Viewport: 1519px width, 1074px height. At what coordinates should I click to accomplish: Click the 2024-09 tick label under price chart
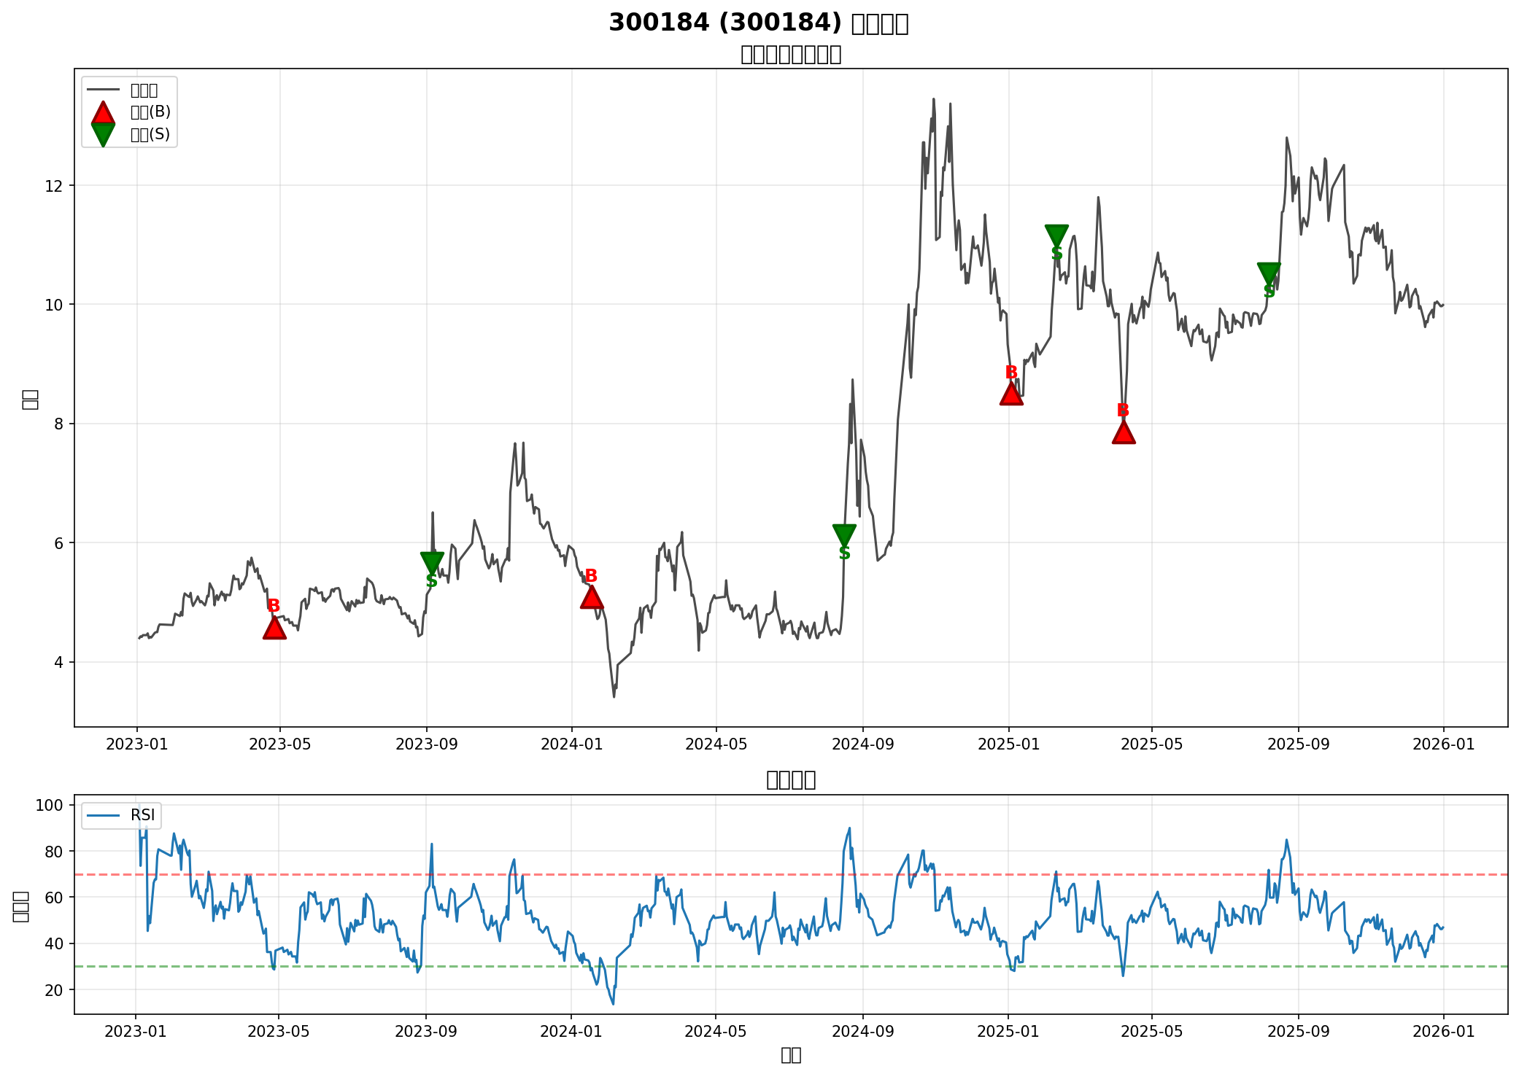pos(862,744)
